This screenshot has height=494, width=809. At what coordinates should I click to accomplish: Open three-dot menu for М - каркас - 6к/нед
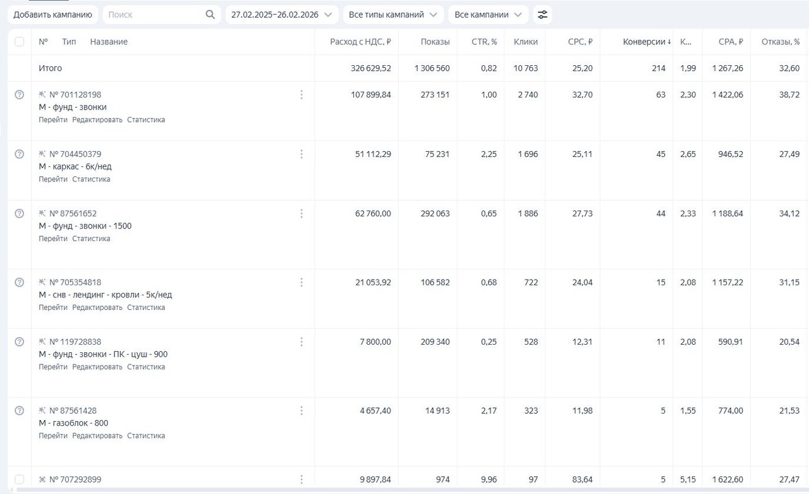click(301, 154)
